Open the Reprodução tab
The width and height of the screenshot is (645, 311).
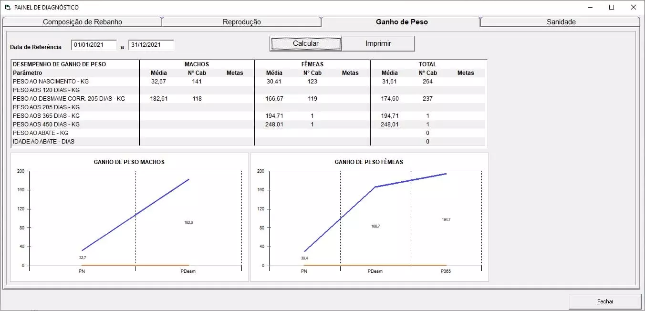241,22
